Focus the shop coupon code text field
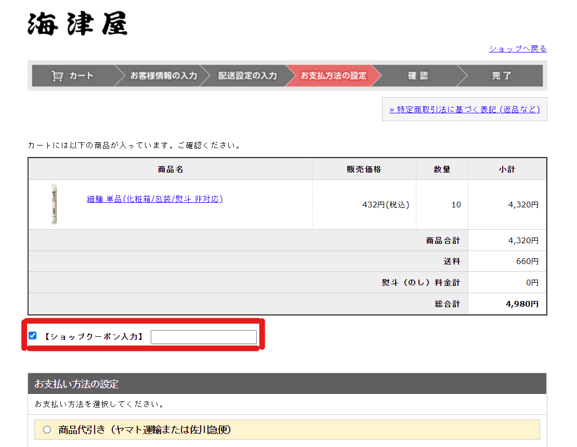The height and width of the screenshot is (447, 577). (x=203, y=337)
